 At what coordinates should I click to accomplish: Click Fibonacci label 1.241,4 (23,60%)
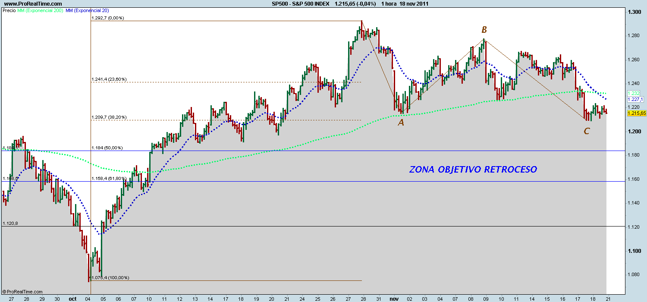(109, 79)
